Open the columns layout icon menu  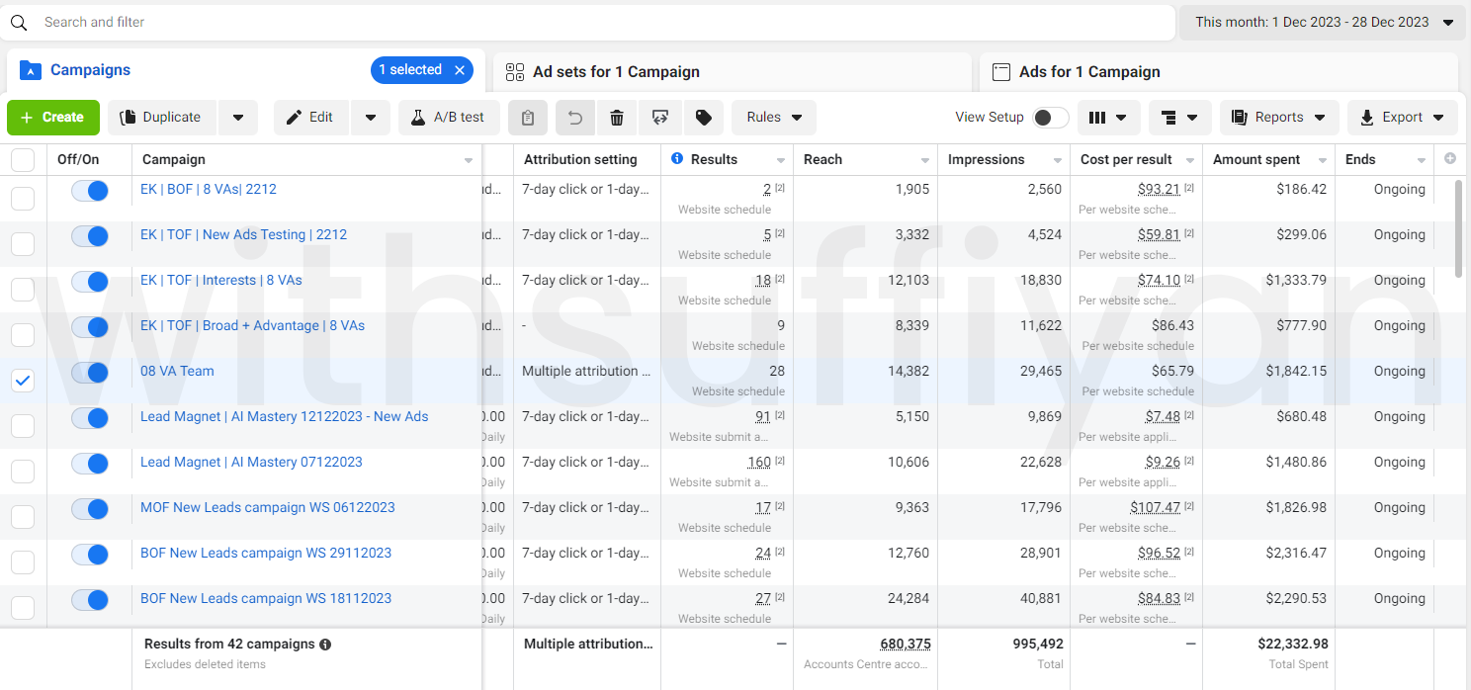(1107, 118)
